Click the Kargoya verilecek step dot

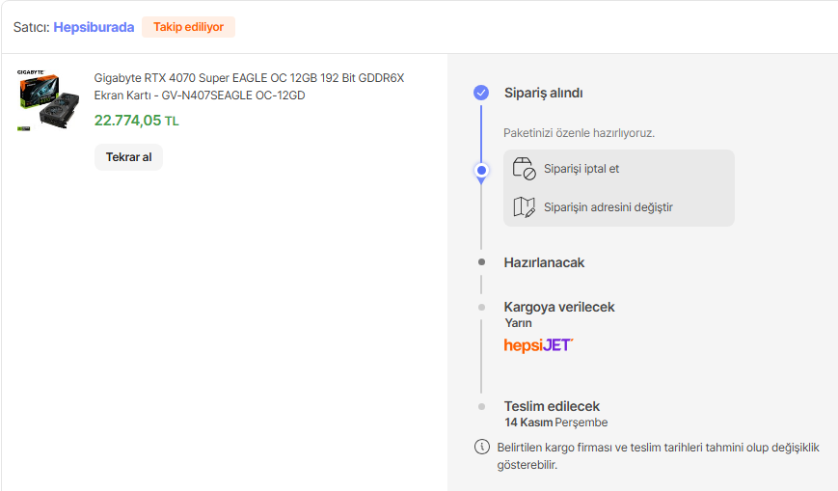481,307
